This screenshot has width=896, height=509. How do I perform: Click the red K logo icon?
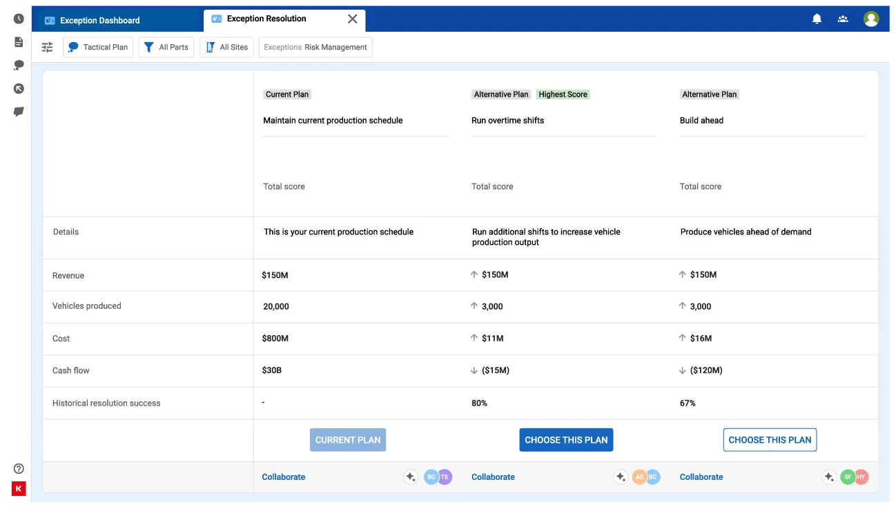click(19, 489)
